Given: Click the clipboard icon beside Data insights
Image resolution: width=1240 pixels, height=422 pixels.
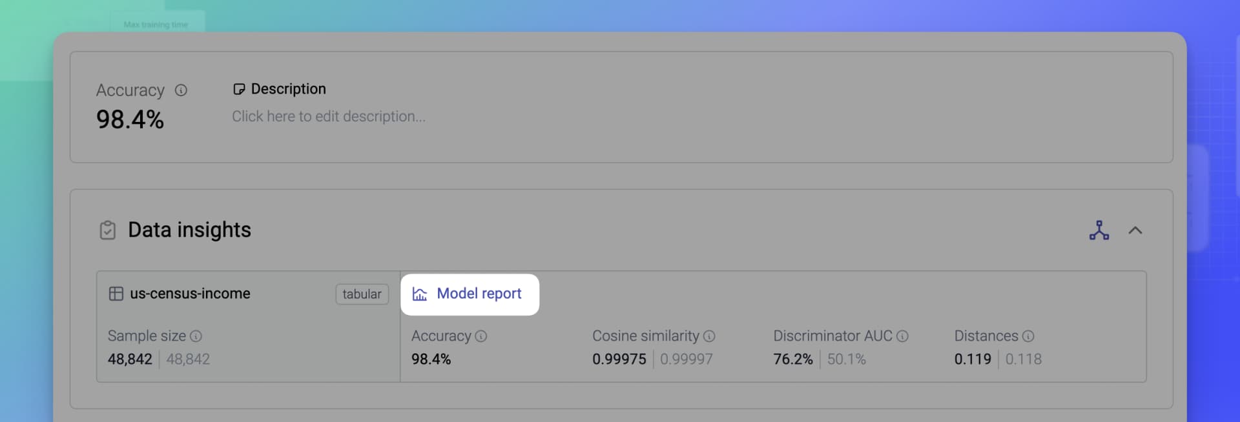Looking at the screenshot, I should (x=108, y=230).
